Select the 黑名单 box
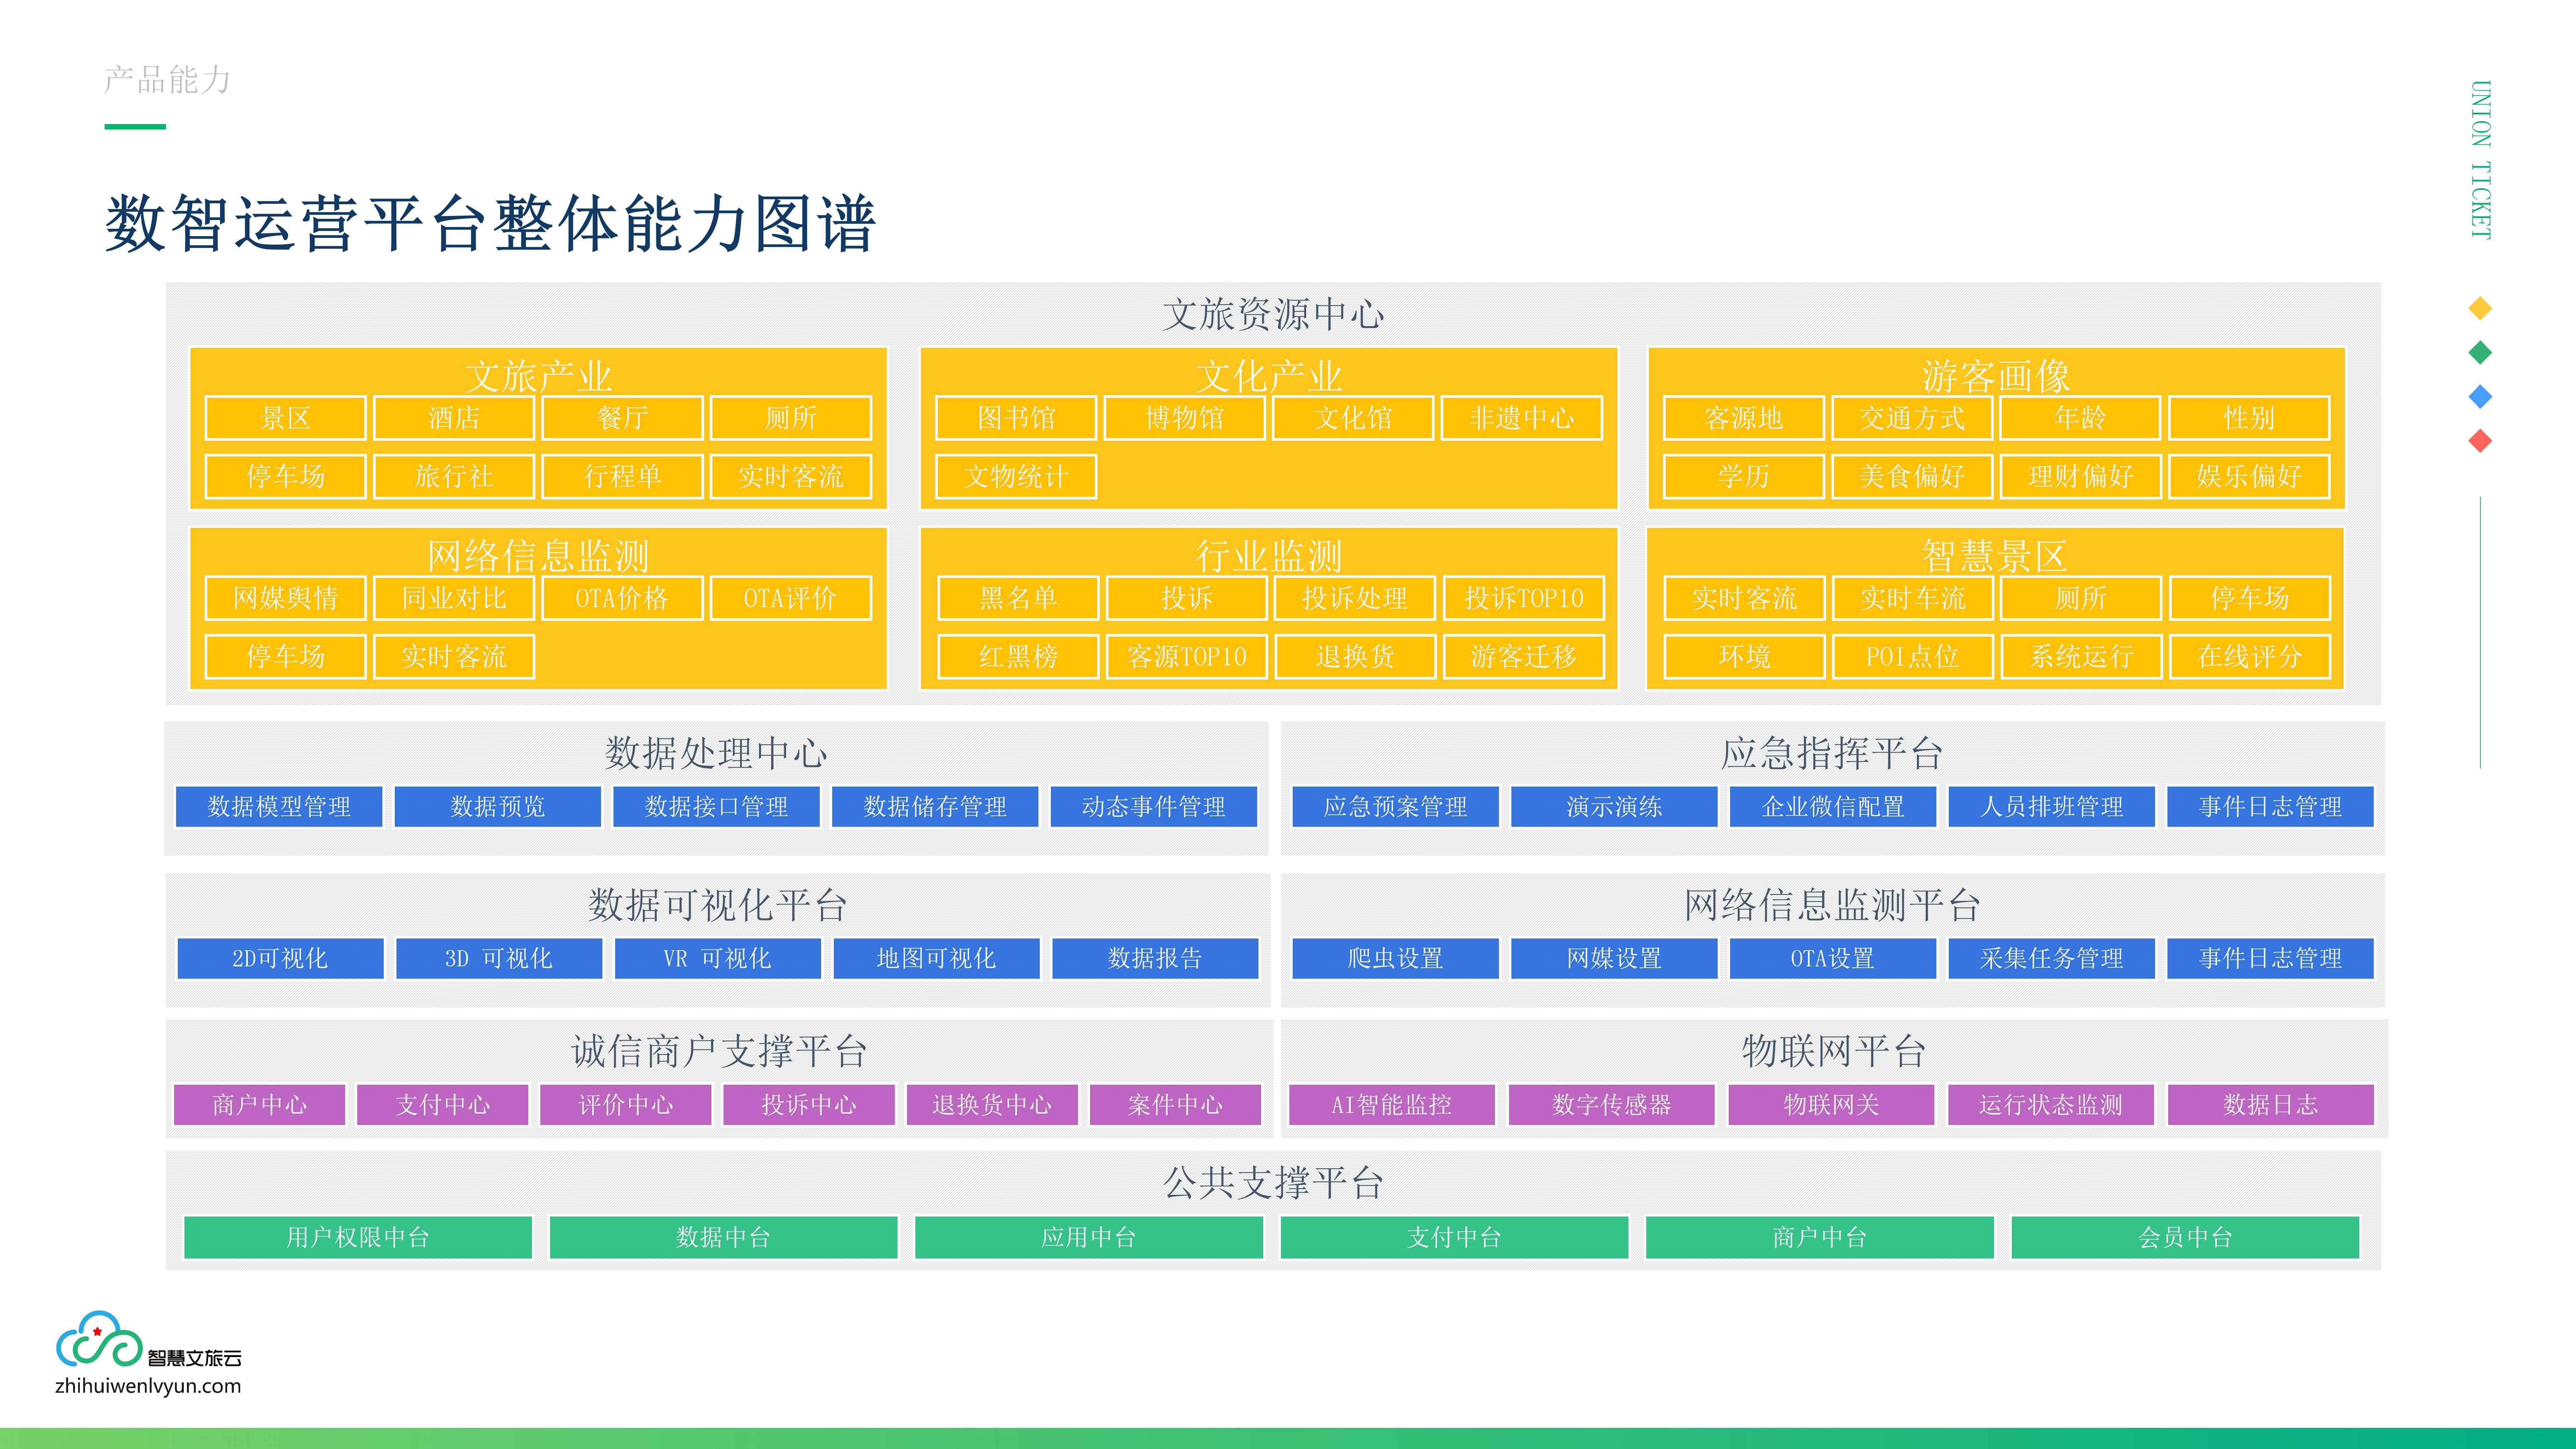Screen dimensions: 2576x1449 [x=1018, y=598]
